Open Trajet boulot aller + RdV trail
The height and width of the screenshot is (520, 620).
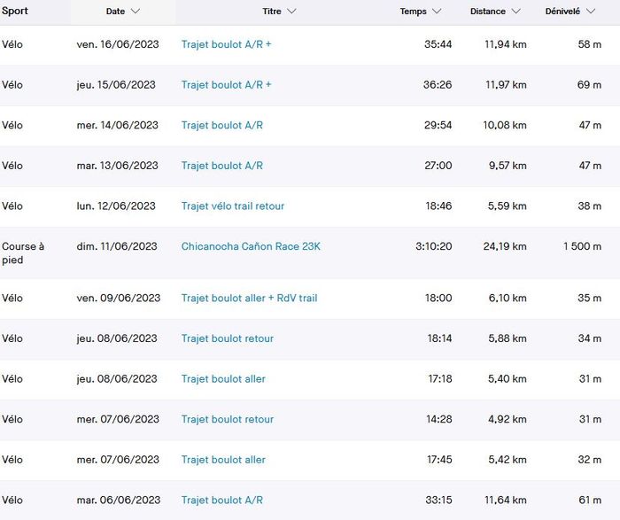pos(249,299)
